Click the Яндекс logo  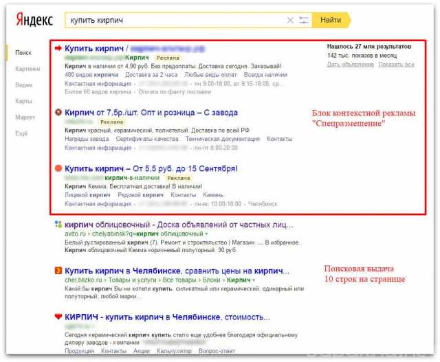34,20
